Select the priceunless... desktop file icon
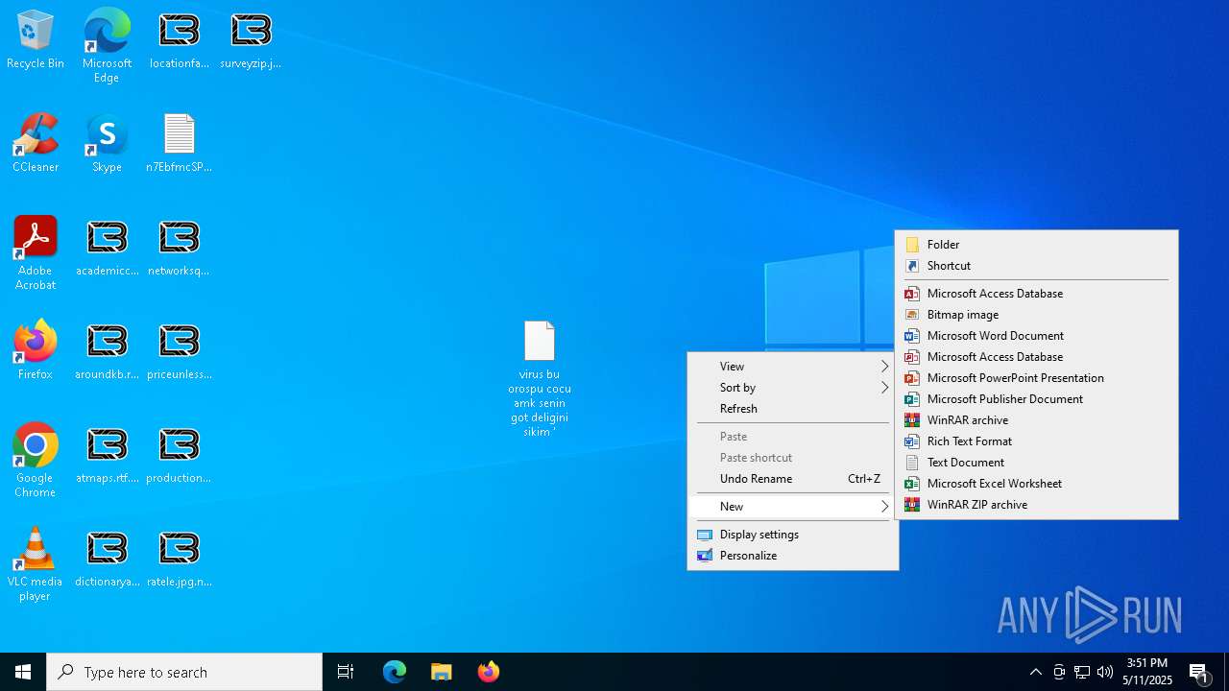This screenshot has width=1229, height=691. (x=179, y=351)
